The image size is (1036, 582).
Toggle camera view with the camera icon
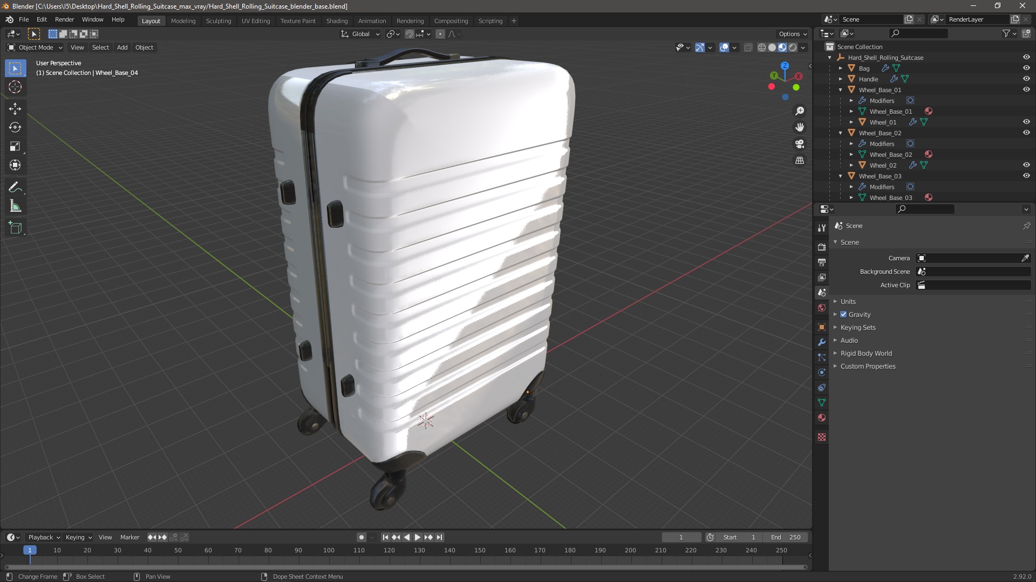(x=800, y=144)
